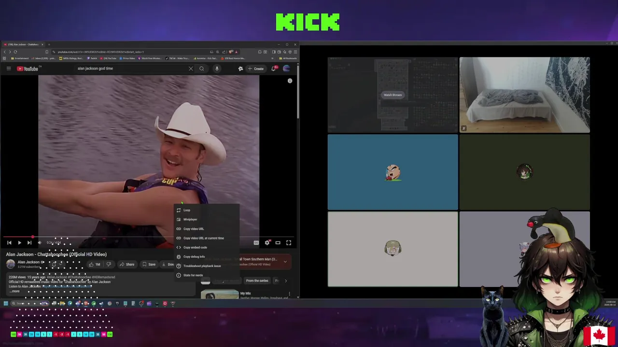This screenshot has height=347, width=618.
Task: Select Copy debug info menu entry
Action: (207, 257)
